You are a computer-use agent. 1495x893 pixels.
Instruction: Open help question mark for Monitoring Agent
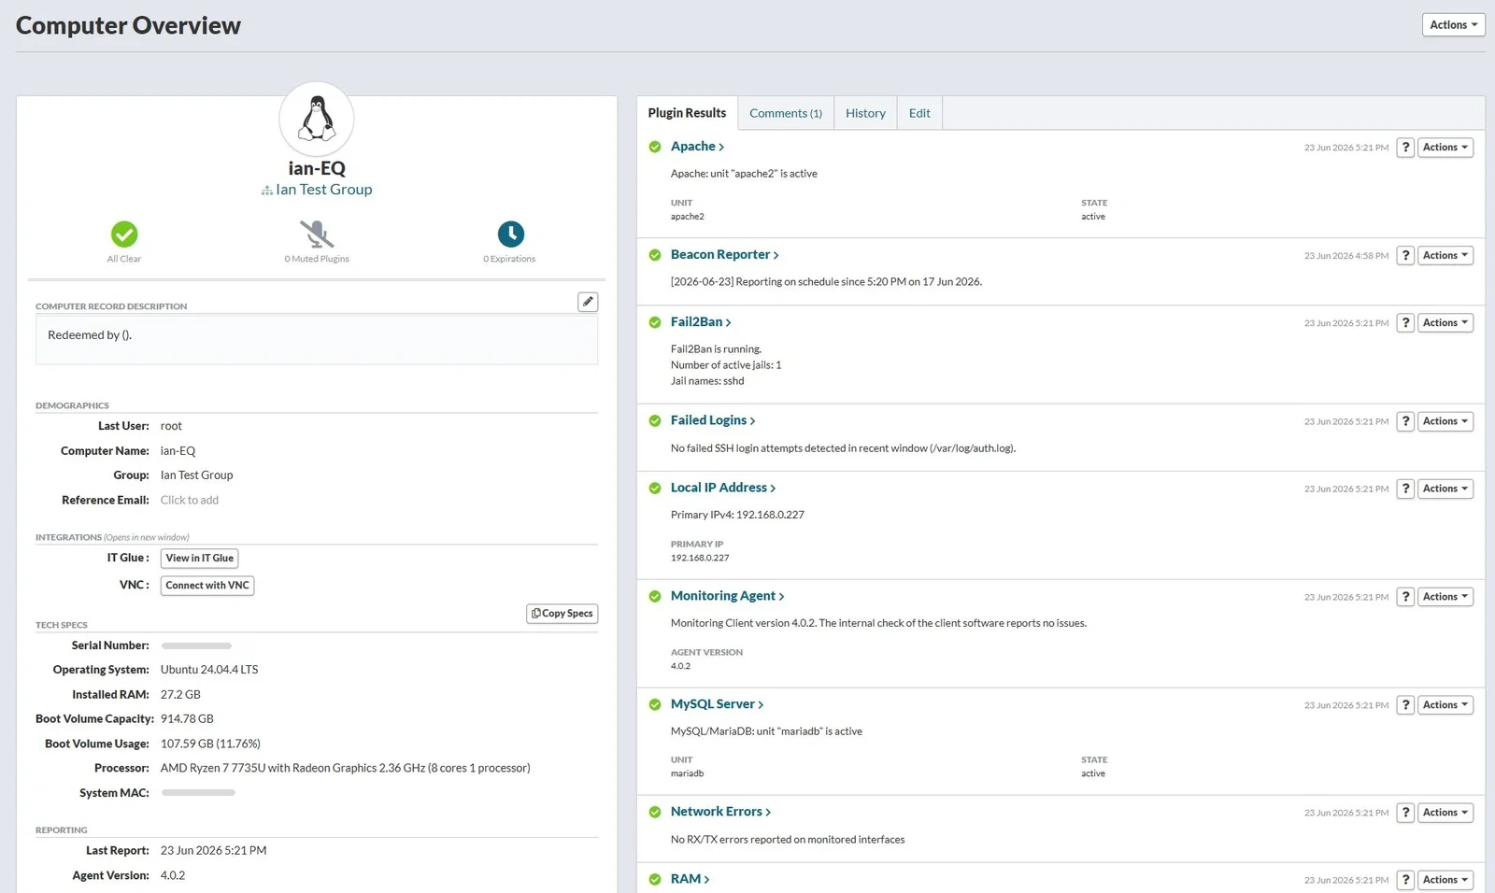tap(1405, 597)
